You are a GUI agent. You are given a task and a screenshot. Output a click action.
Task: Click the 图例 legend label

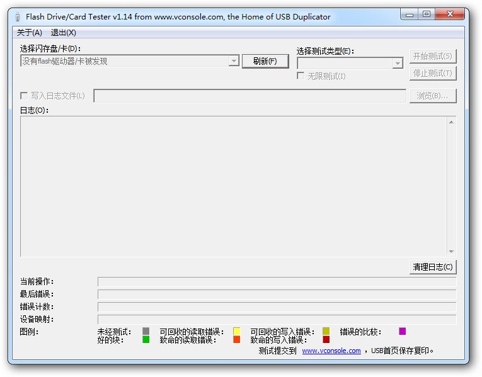click(29, 332)
